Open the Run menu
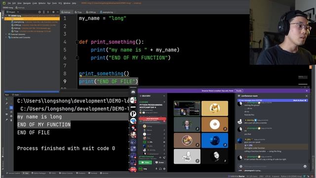Screen dimensions: 316x178 click(x=49, y=3)
